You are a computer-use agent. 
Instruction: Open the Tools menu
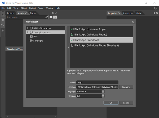click(41, 8)
